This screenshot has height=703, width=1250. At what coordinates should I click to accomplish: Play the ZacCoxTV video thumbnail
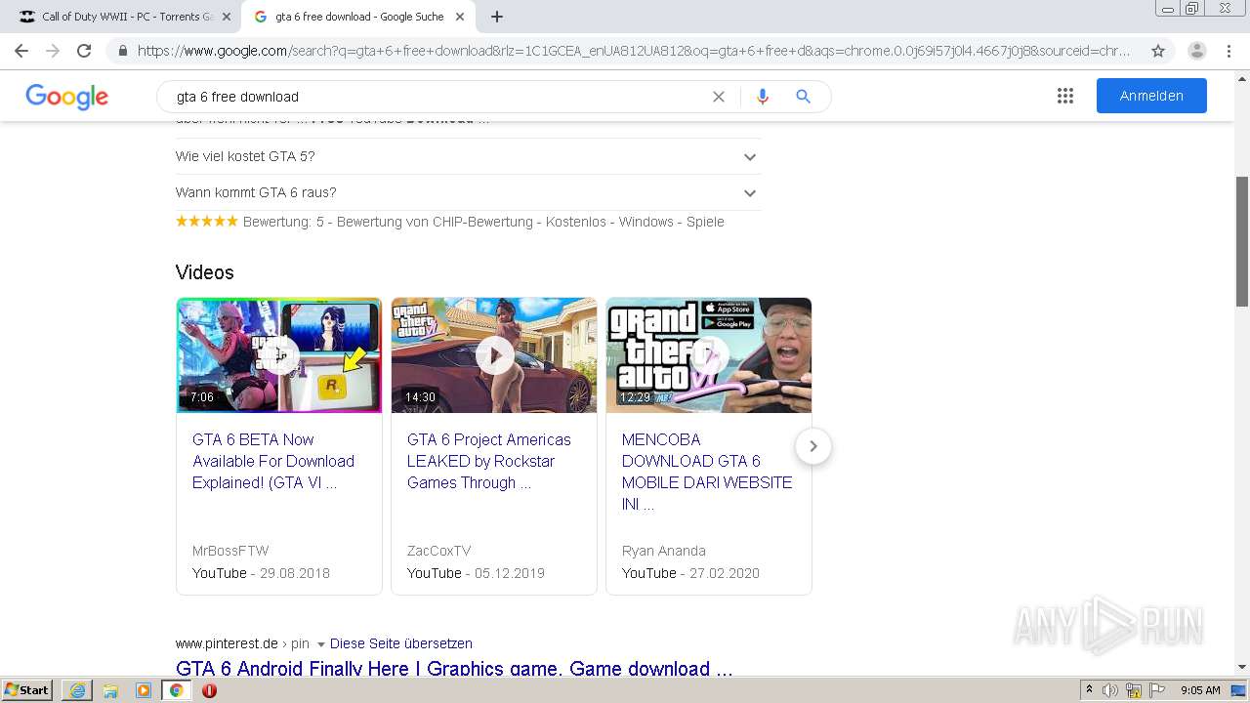[x=494, y=355]
